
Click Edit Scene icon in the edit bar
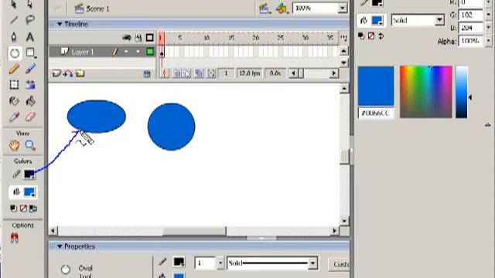[x=264, y=8]
